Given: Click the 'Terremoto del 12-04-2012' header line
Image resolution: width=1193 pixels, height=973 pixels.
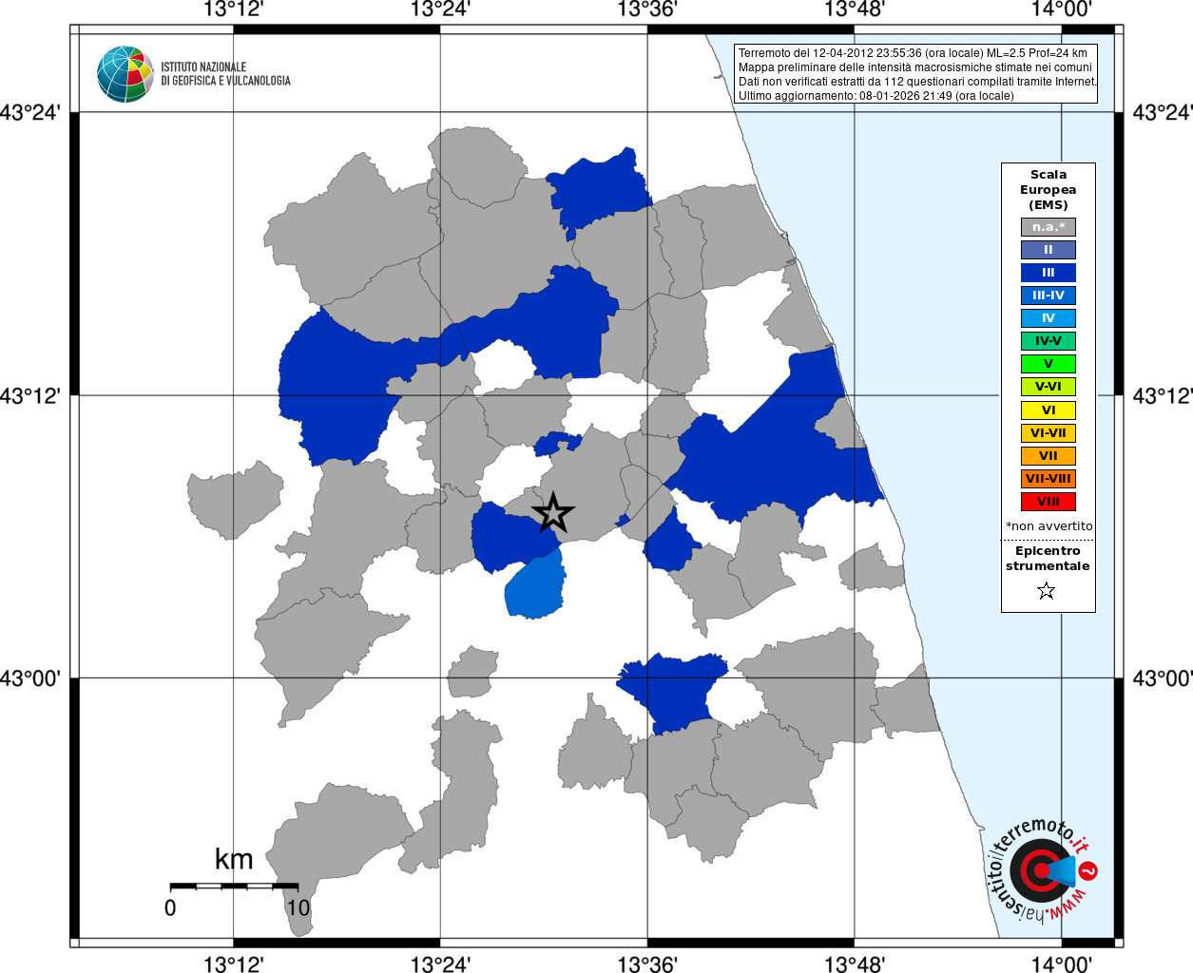Looking at the screenshot, I should click(913, 53).
